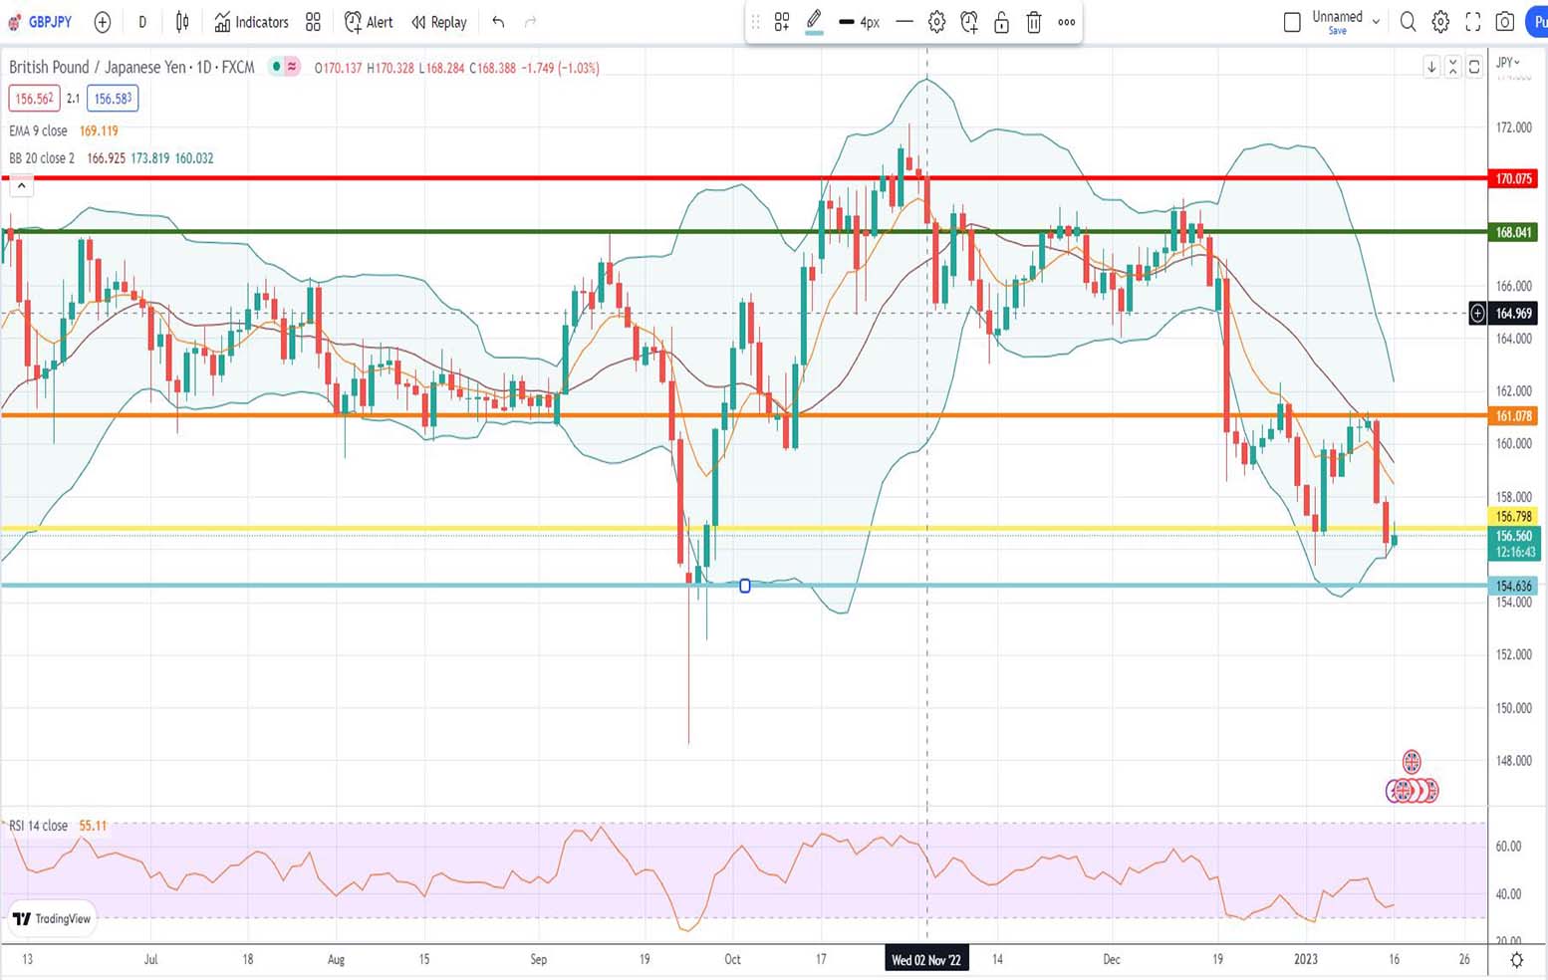Open the line color pencil swatch

(x=814, y=21)
